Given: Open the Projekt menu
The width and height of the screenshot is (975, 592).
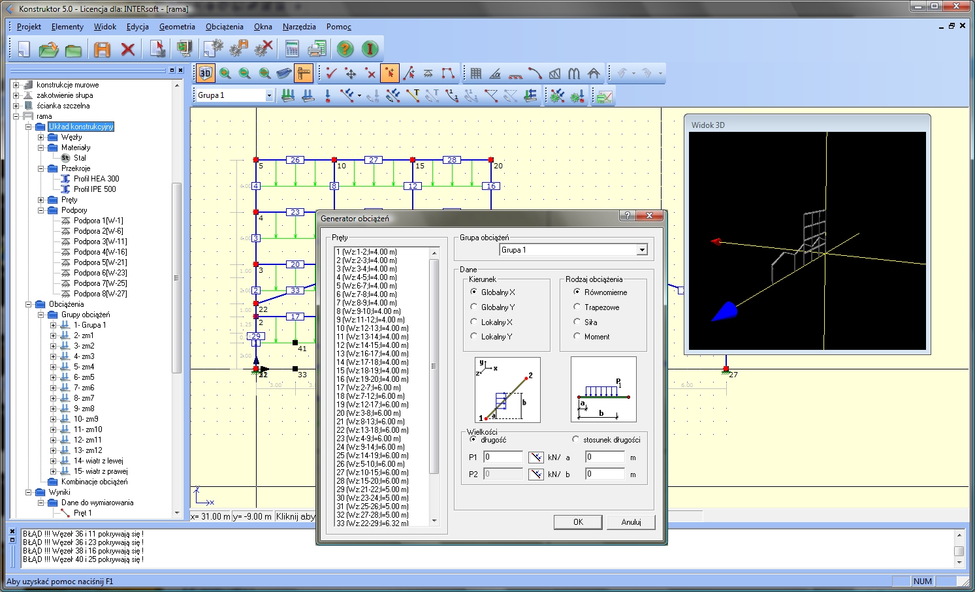Looking at the screenshot, I should 29,27.
